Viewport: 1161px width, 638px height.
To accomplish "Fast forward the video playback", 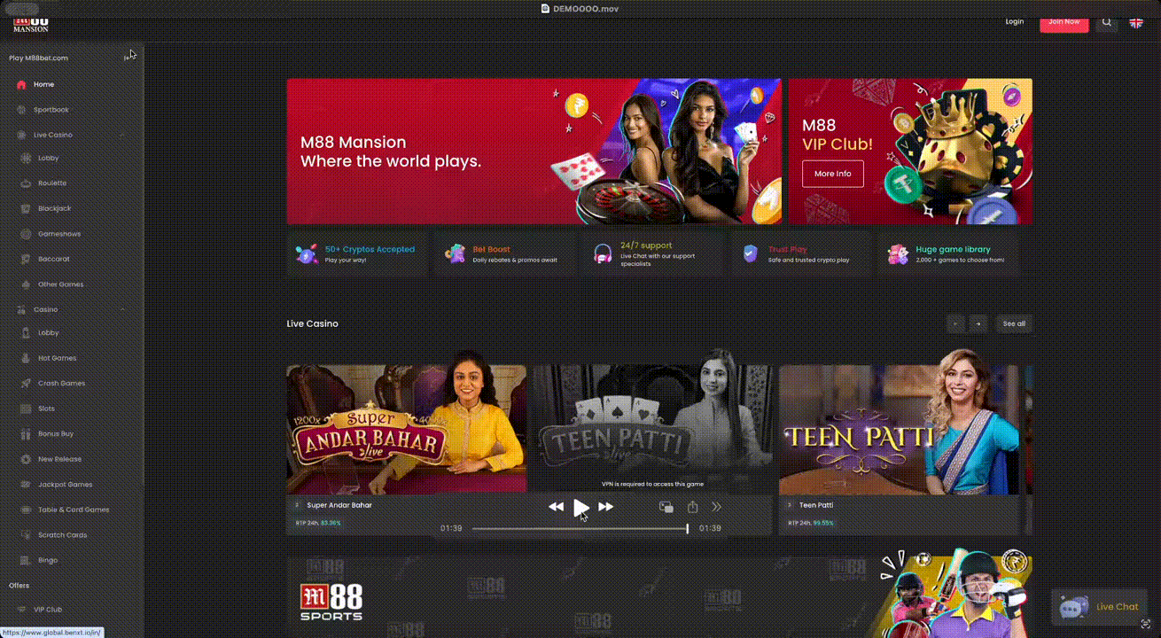I will pyautogui.click(x=606, y=507).
